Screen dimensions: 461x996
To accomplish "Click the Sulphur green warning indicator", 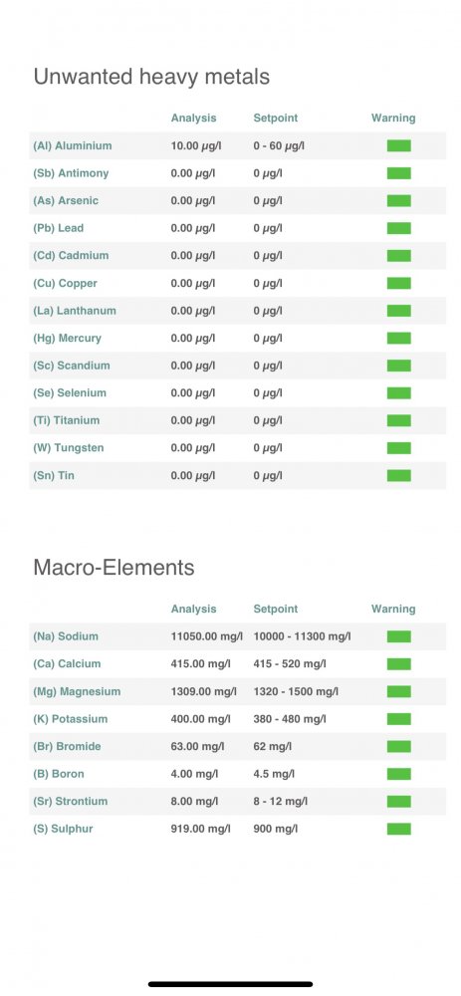I will pyautogui.click(x=399, y=829).
